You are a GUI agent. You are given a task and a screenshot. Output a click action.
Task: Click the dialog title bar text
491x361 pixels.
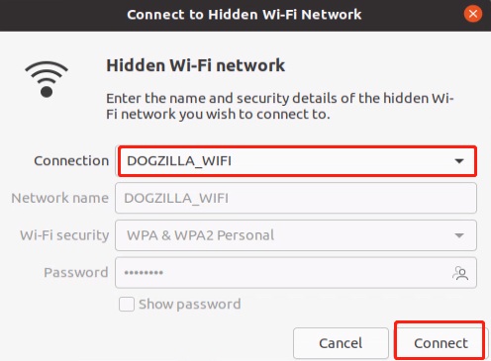[x=245, y=15]
